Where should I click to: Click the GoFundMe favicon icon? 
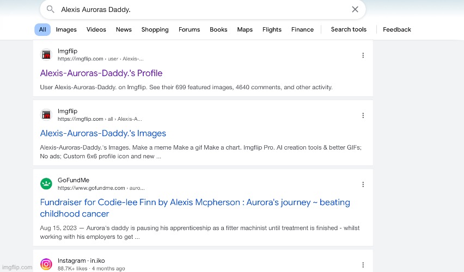46,184
